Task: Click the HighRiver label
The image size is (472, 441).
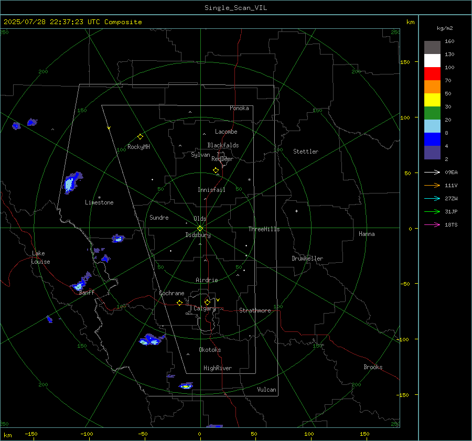Action: (218, 368)
